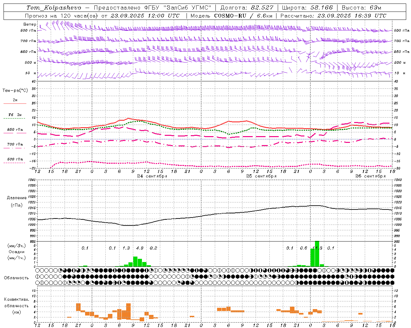Click the red 2м temperature legend line
411x328 pixels.
(15, 103)
